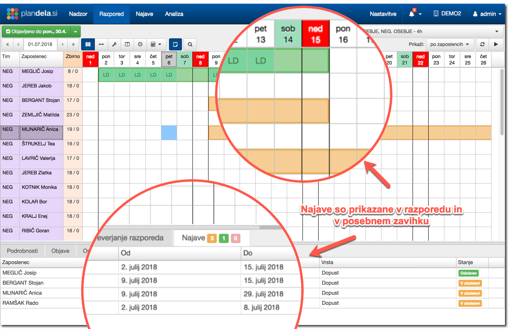Expand the green Objavljeno dropdown arrow
Screen dimensions: 509x329
click(x=75, y=31)
